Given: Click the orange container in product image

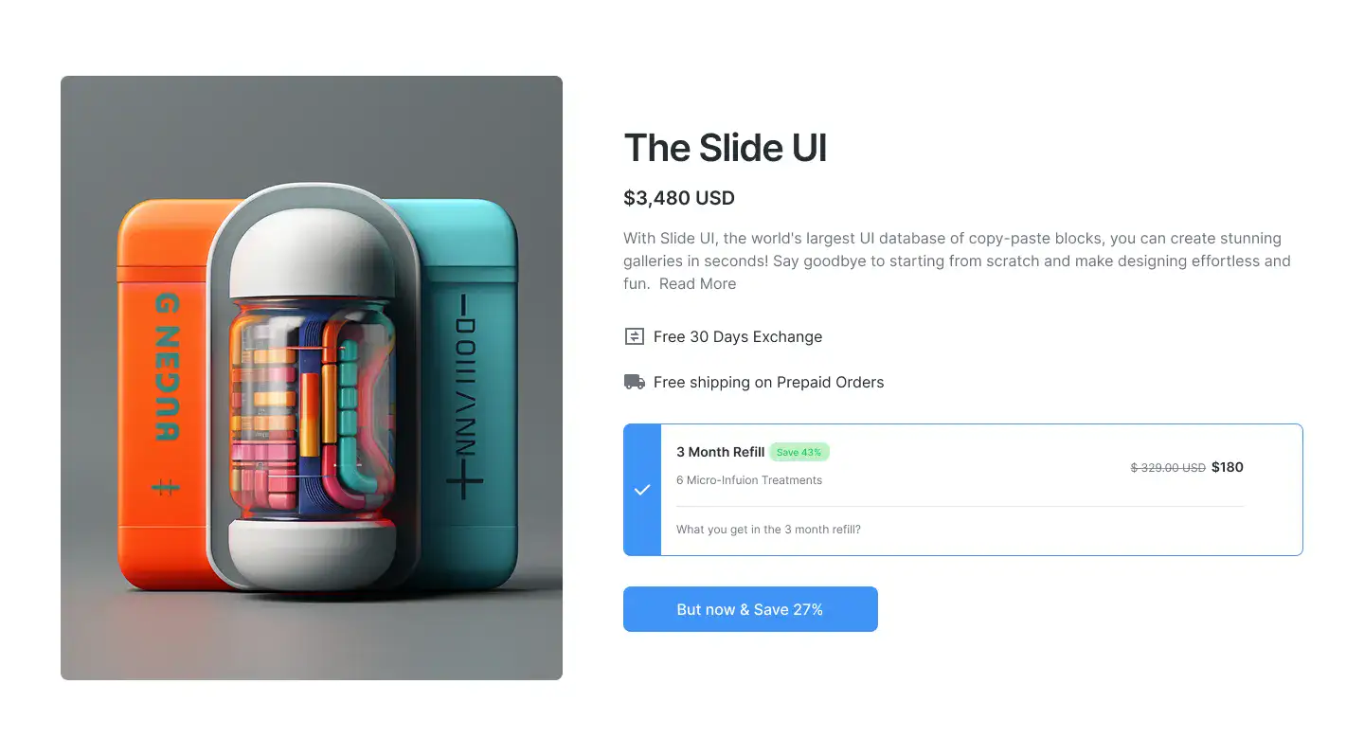Looking at the screenshot, I should (163, 393).
